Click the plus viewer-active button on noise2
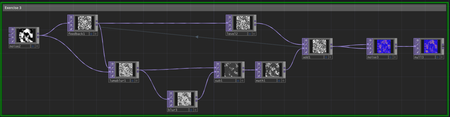This screenshot has width=450, height=117. [x=37, y=46]
